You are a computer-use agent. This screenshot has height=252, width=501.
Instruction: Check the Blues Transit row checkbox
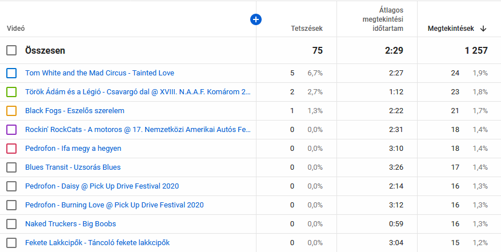coord(11,167)
